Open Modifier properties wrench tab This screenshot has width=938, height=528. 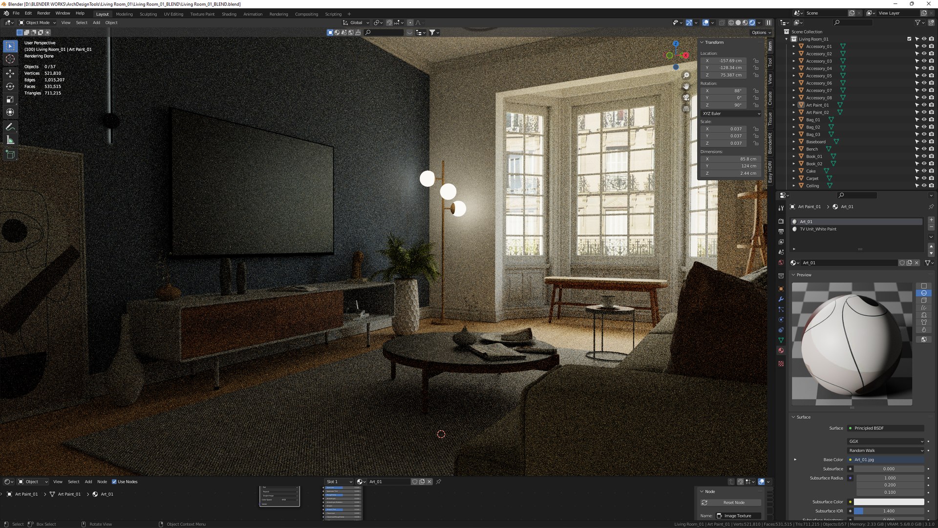click(x=781, y=299)
